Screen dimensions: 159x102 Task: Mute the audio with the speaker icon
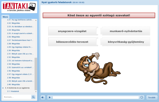tap(43, 97)
